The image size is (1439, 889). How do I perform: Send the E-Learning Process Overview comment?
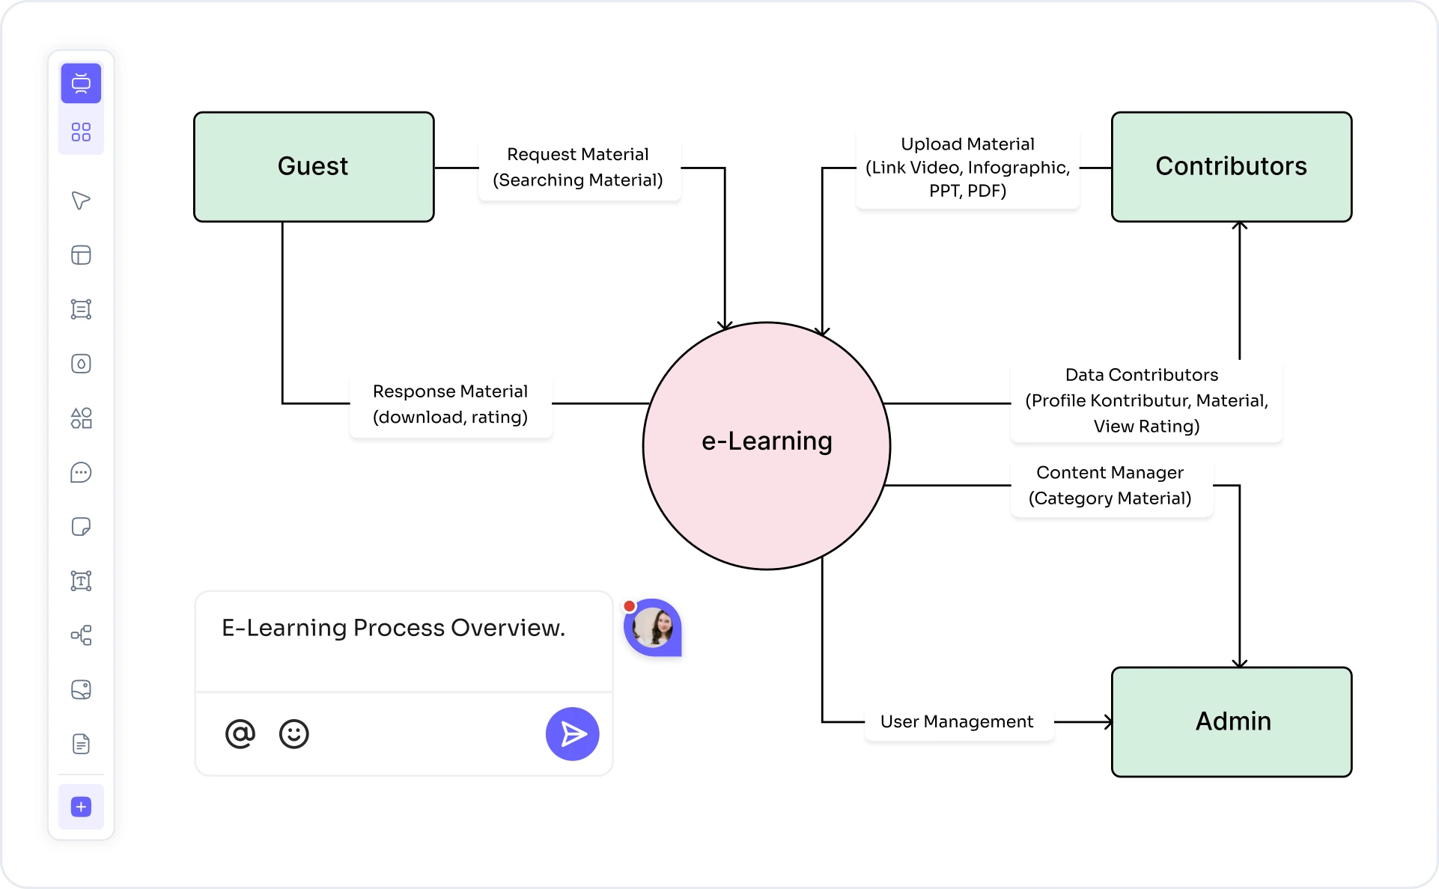click(x=572, y=734)
